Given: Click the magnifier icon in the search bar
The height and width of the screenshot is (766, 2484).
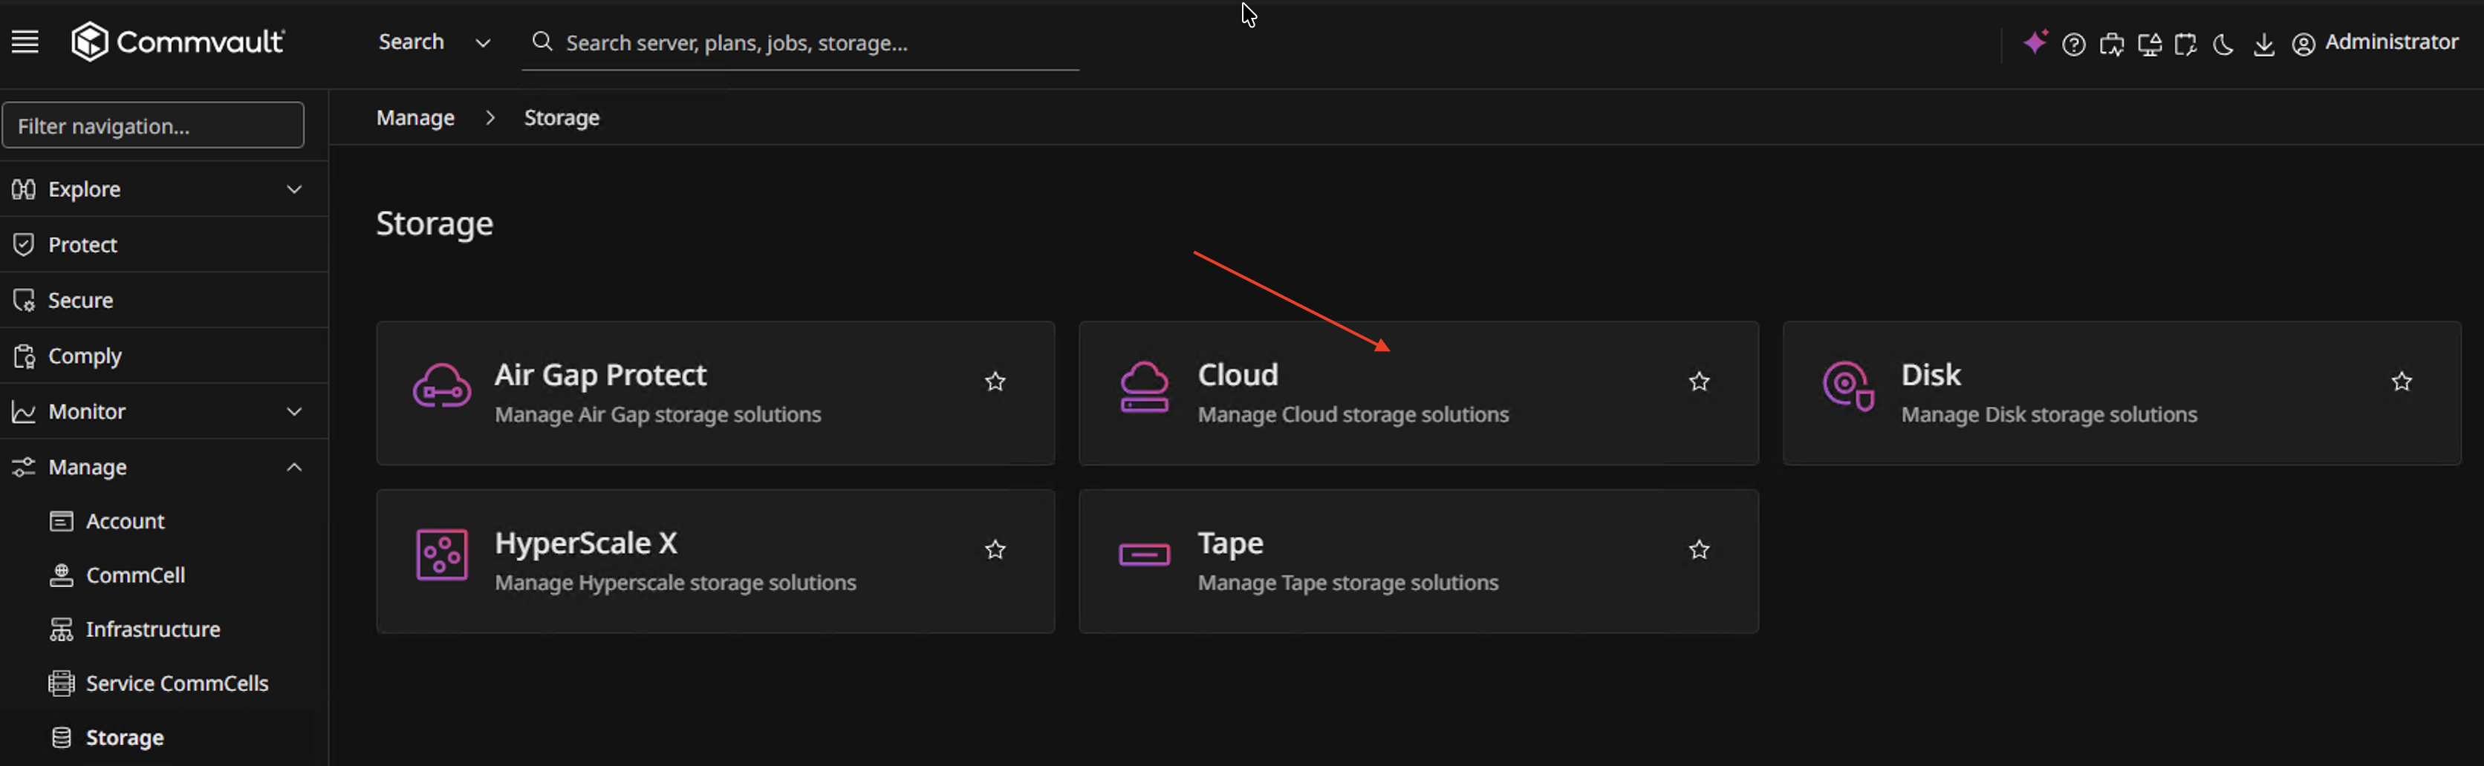Looking at the screenshot, I should pos(542,42).
